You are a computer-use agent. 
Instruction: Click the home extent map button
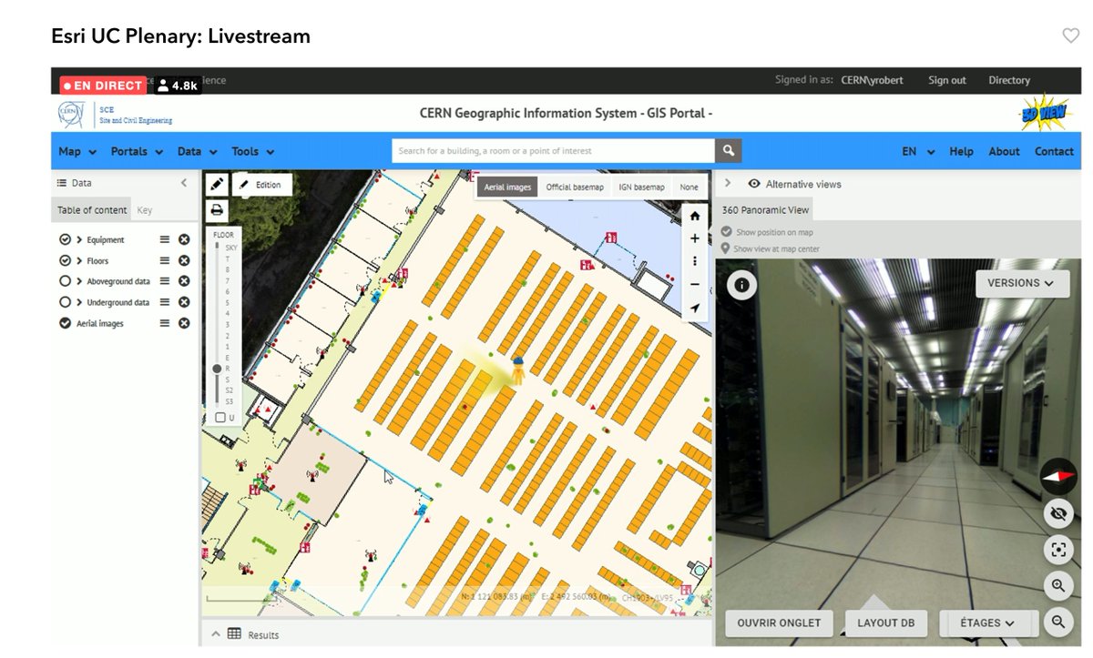pos(695,216)
